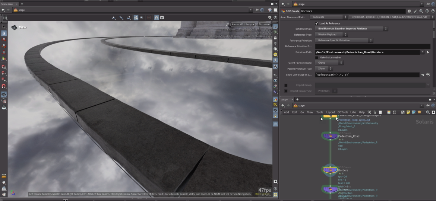
Task: Select the arrow Select tool in viewport toolbar
Action: (4, 27)
